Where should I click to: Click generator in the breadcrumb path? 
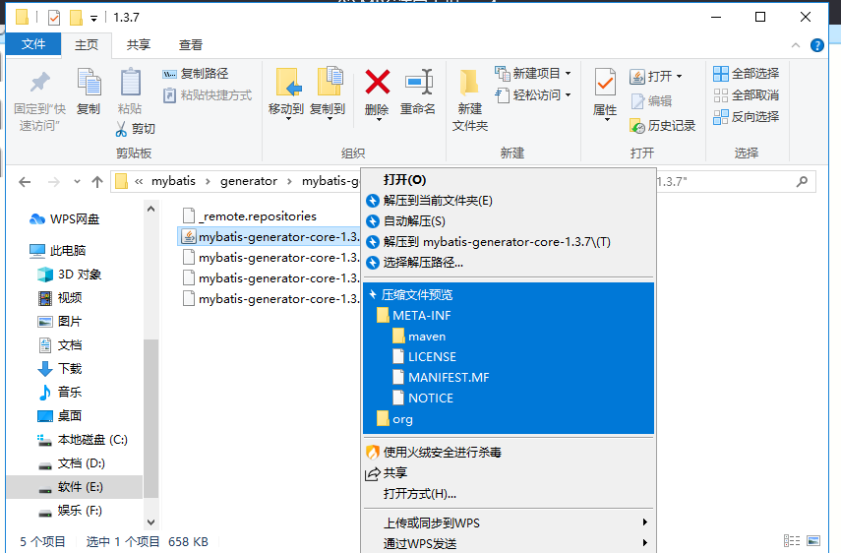[x=248, y=181]
